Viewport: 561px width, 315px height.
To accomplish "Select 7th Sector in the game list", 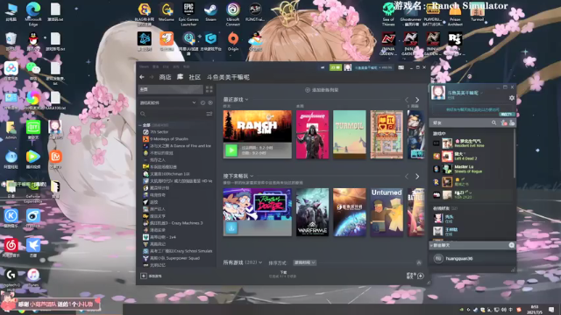I will [159, 132].
